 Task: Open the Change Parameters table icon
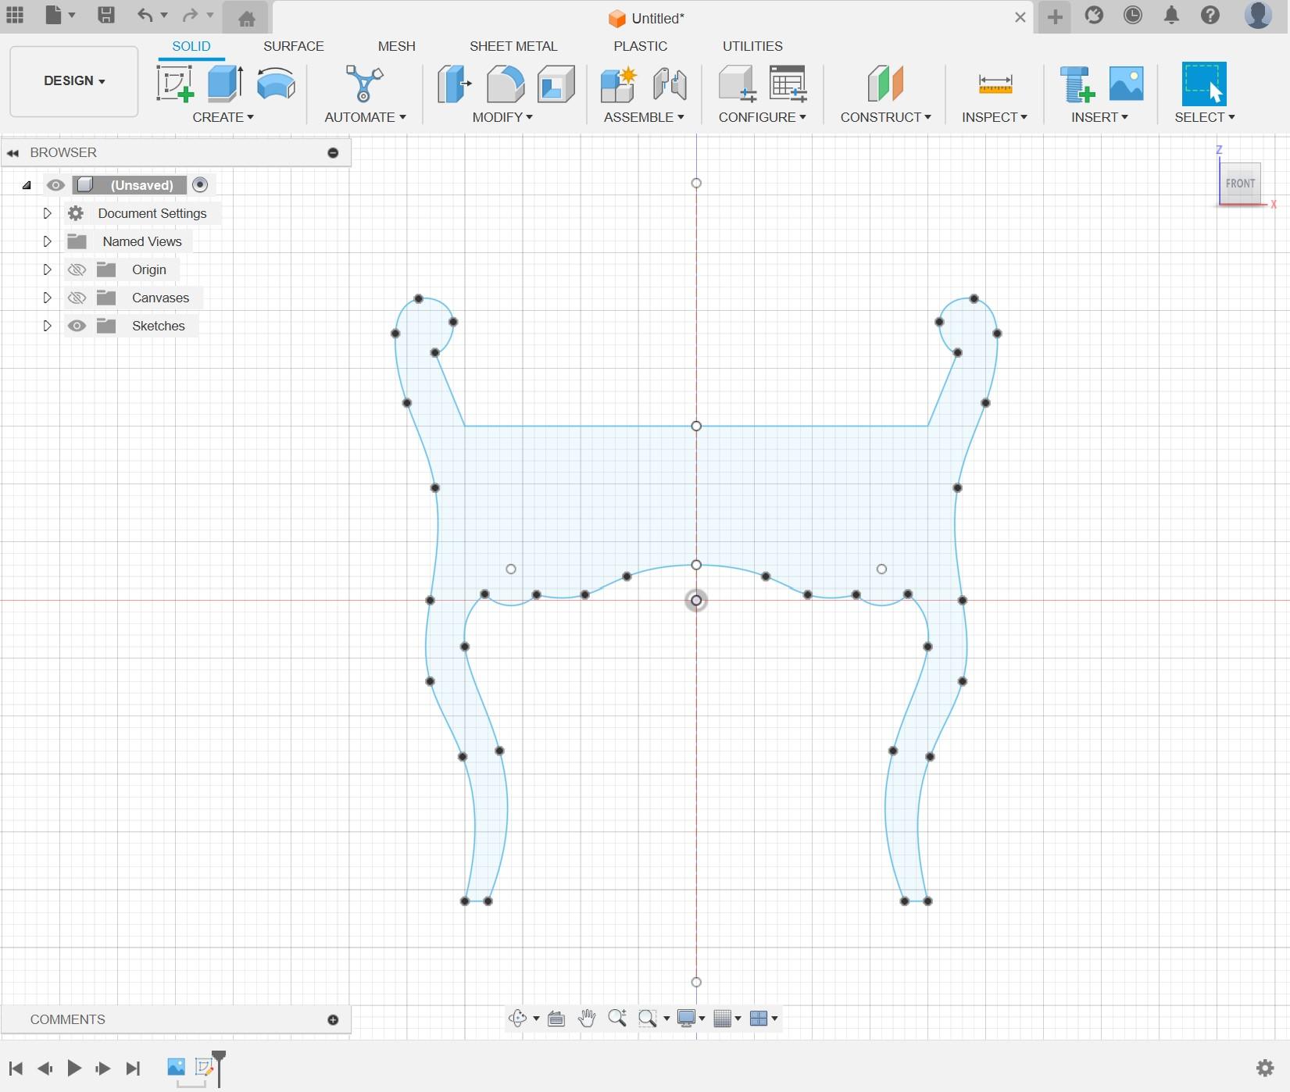coord(788,84)
